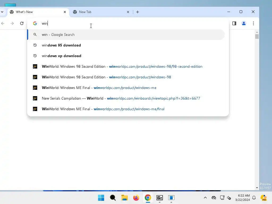Close the What's New tab
272x204 pixels.
click(x=65, y=12)
